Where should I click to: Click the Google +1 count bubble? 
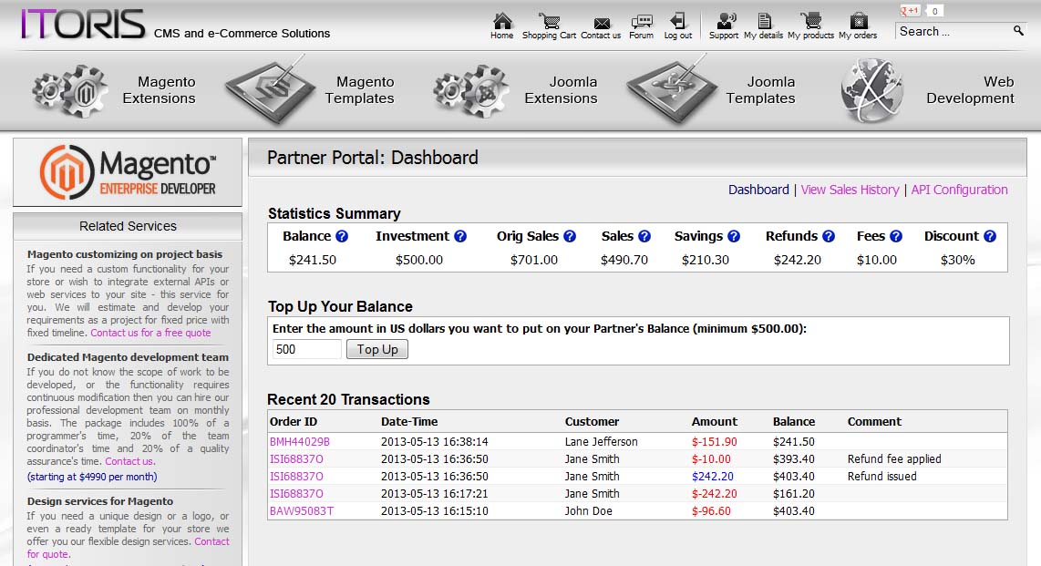tap(934, 11)
